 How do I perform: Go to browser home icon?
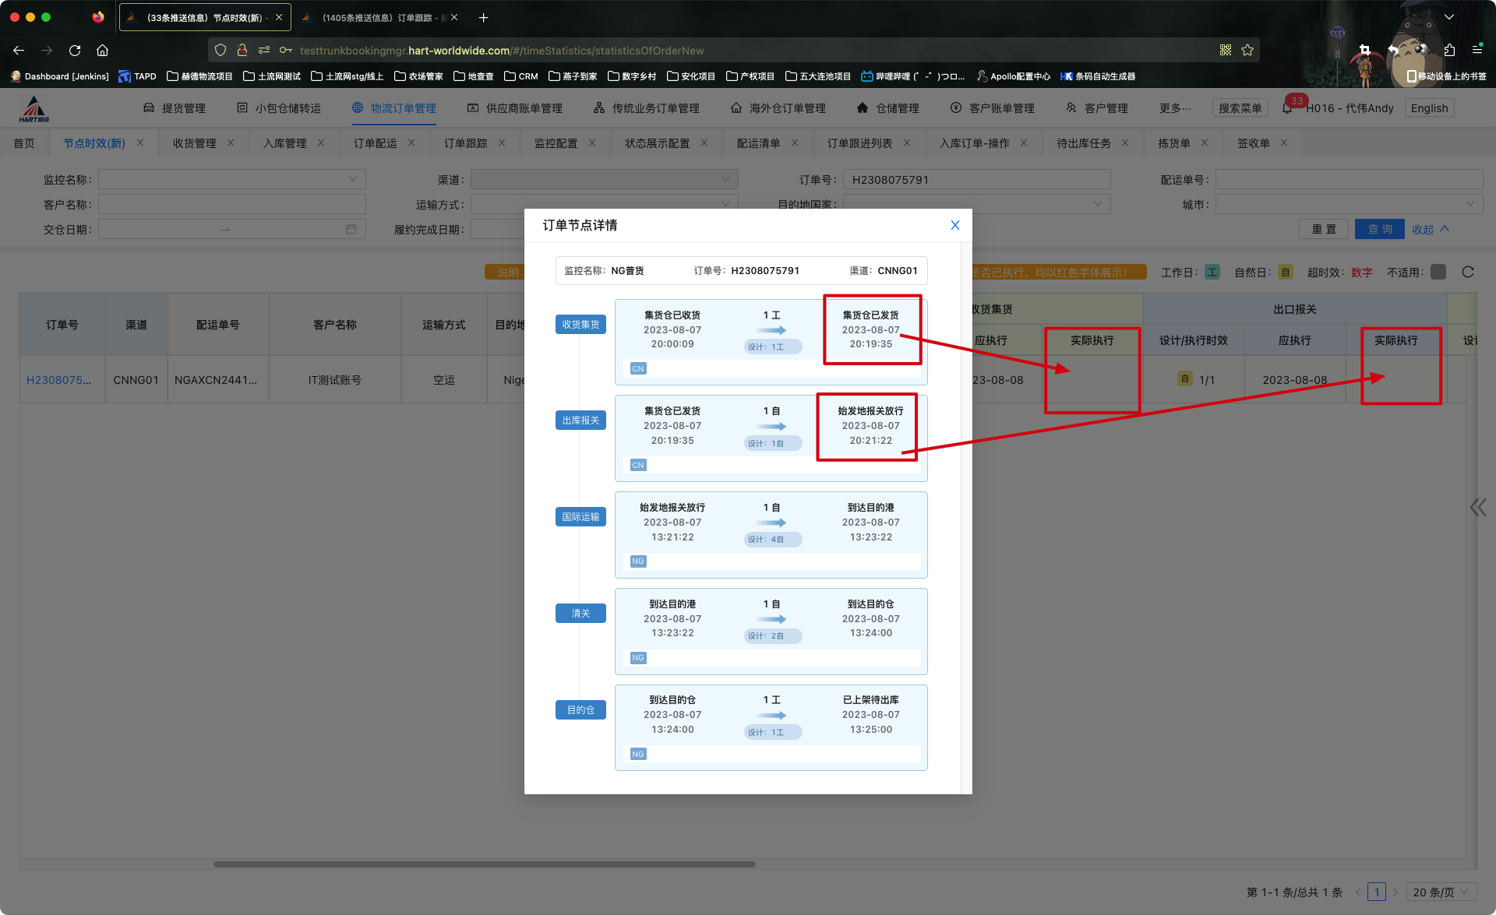[x=102, y=51]
